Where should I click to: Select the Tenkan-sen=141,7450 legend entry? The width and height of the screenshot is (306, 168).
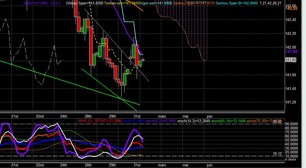point(122,3)
